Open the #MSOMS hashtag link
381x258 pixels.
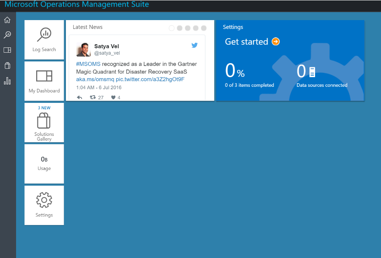(88, 64)
